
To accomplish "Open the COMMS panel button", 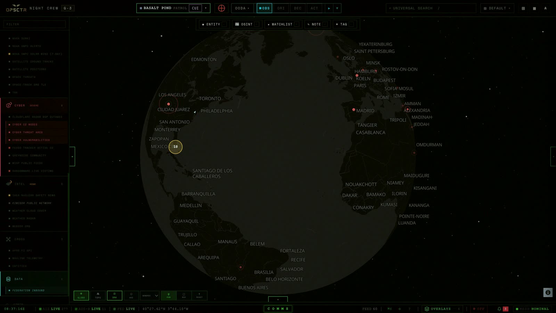I will coord(278,309).
